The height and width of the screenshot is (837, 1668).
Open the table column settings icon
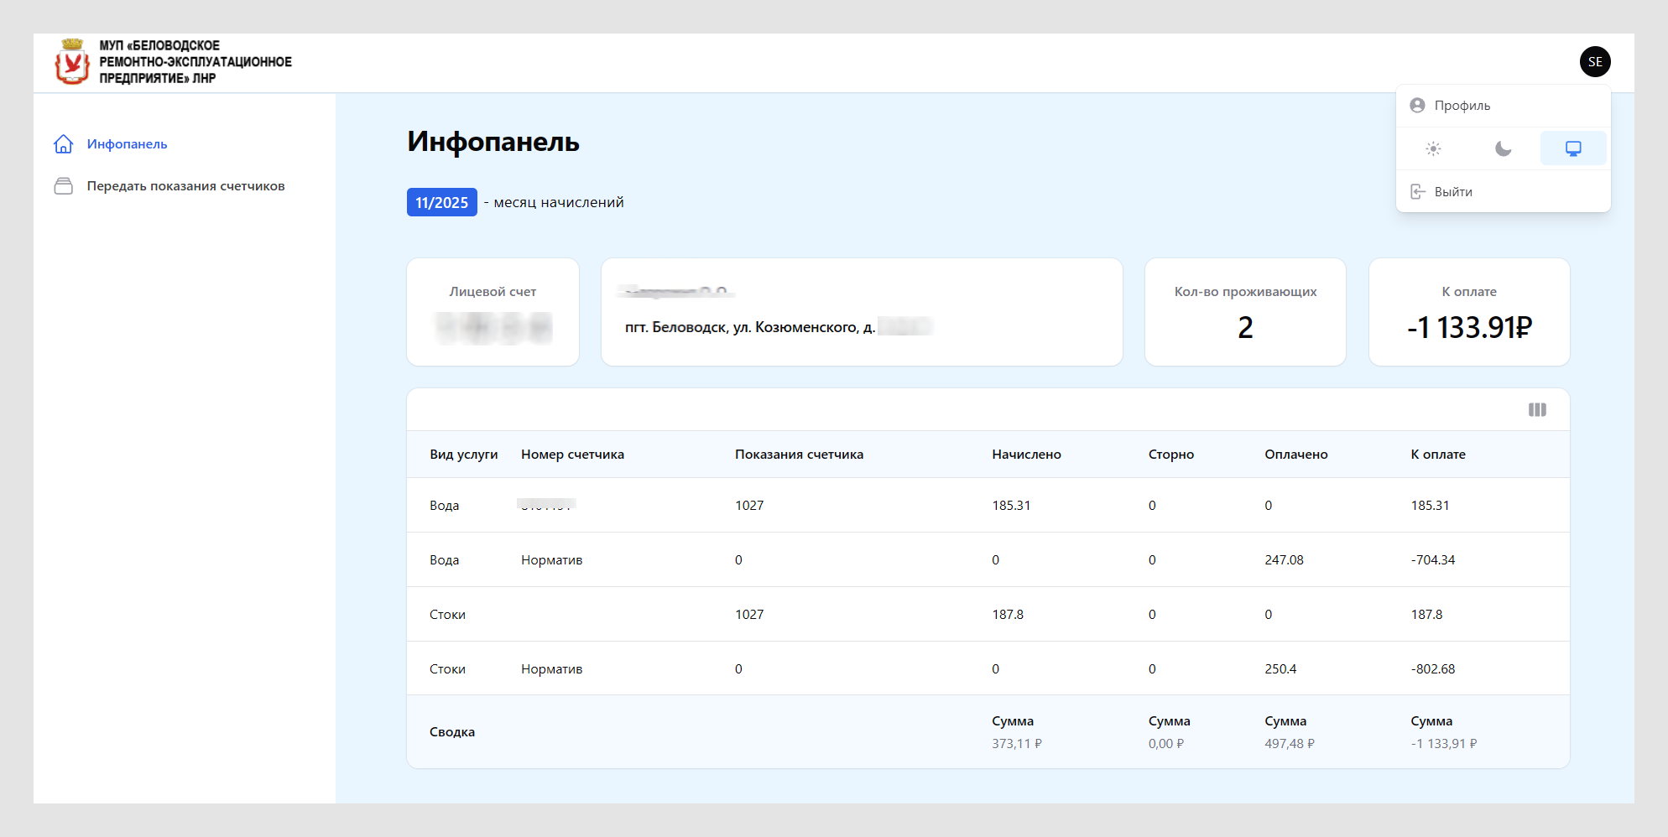[1537, 410]
